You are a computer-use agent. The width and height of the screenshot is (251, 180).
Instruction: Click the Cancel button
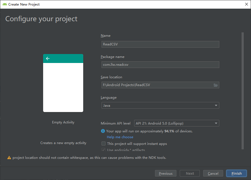click(x=213, y=173)
